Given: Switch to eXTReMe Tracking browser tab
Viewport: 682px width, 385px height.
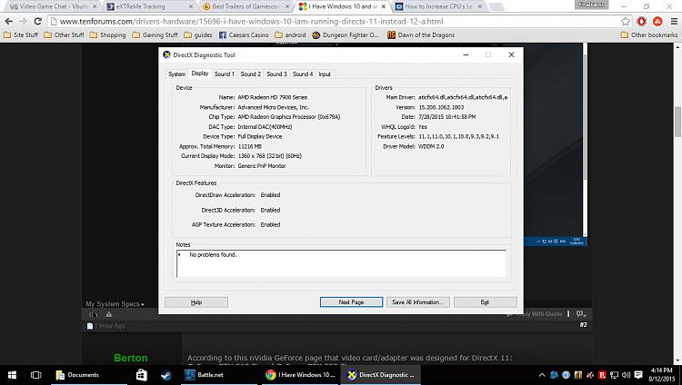Looking at the screenshot, I should click(x=150, y=6).
